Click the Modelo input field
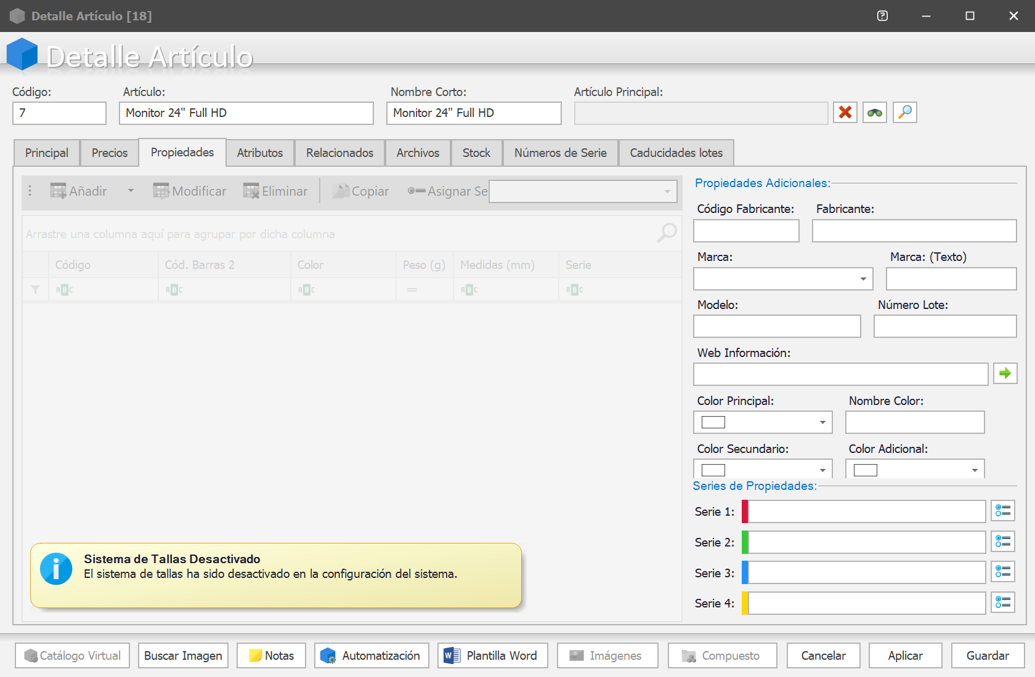This screenshot has height=677, width=1035. click(777, 326)
